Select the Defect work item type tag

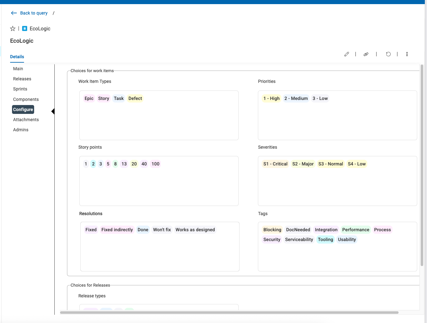tap(135, 98)
